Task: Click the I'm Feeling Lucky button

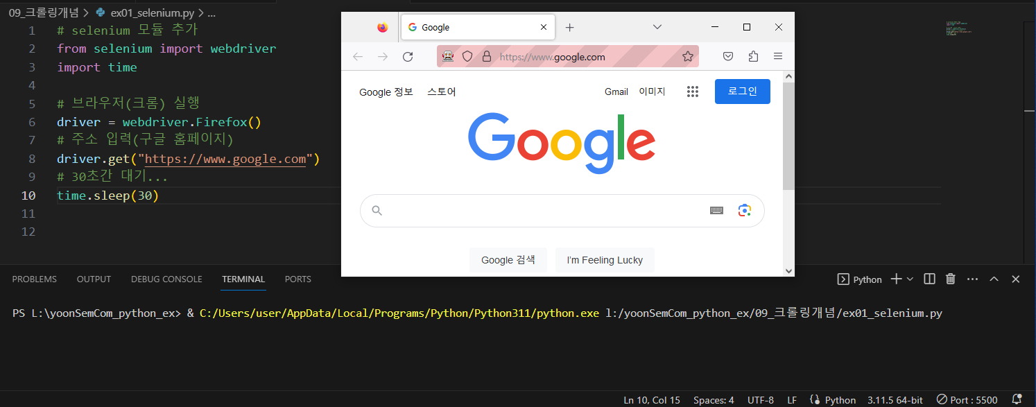Action: coord(605,260)
